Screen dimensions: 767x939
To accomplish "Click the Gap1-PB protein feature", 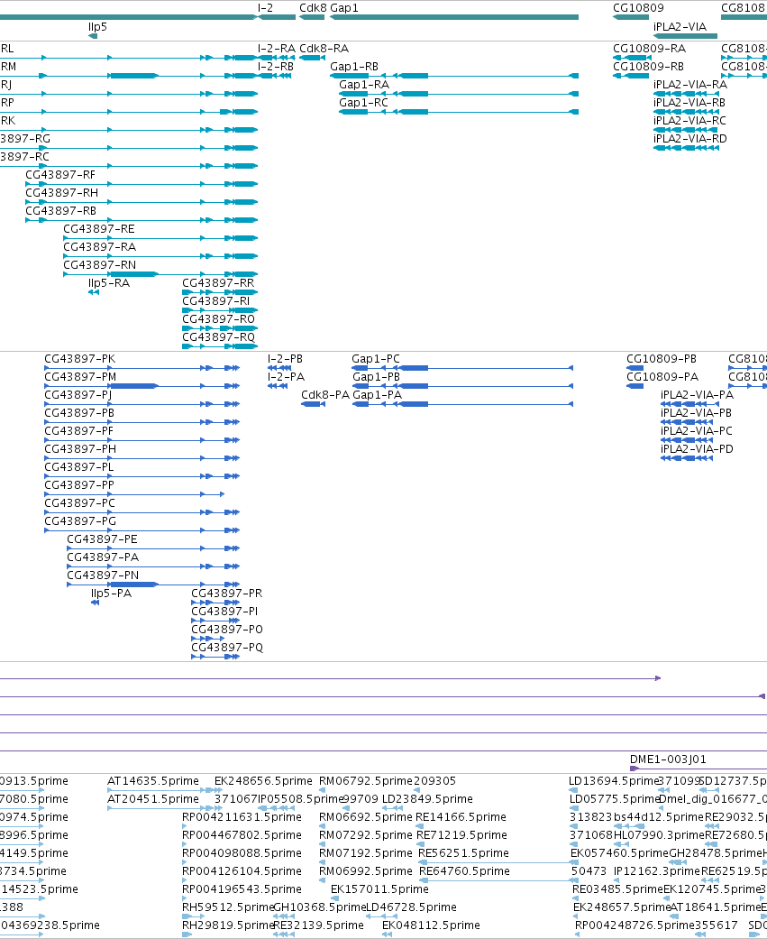I will [462, 386].
